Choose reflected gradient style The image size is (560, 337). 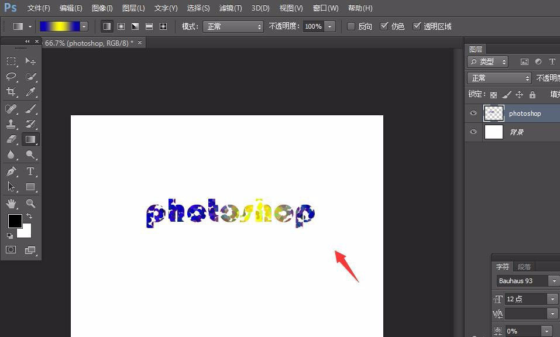click(149, 26)
